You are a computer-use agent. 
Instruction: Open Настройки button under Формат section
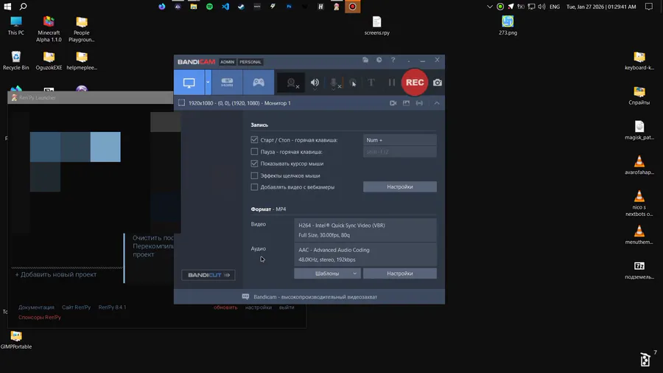[399, 273]
